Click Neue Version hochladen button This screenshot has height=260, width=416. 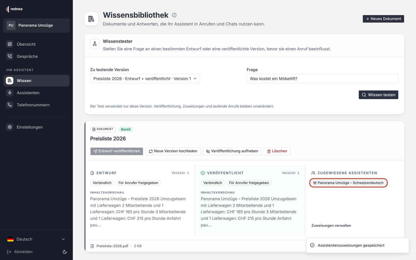tap(173, 151)
